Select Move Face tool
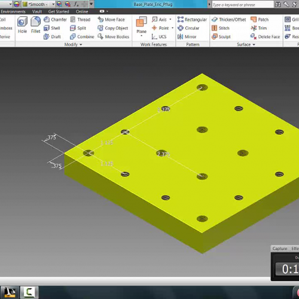The image size is (299, 299). (x=111, y=20)
